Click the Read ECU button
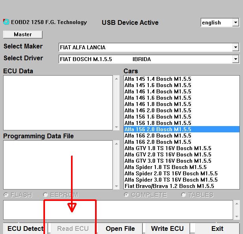Viewport: 243px width, 234px height. tap(73, 228)
